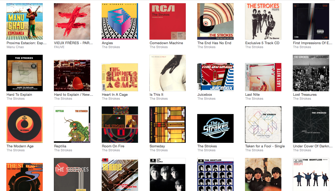This screenshot has height=191, width=335.
Task: Click the Reptilia single artwork
Action: (72, 125)
